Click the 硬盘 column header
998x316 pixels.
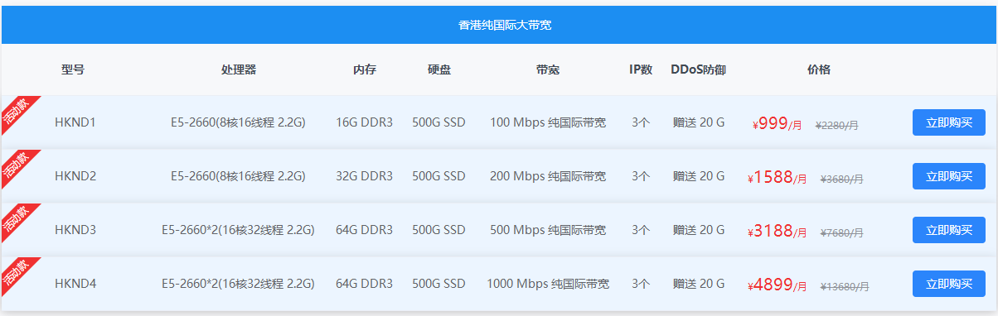[439, 69]
